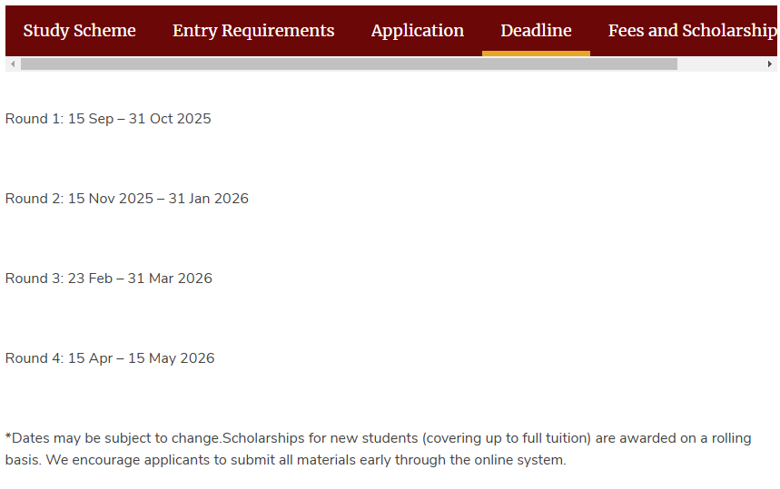This screenshot has height=489, width=780.
Task: Click the Round 3 date text
Action: click(108, 279)
